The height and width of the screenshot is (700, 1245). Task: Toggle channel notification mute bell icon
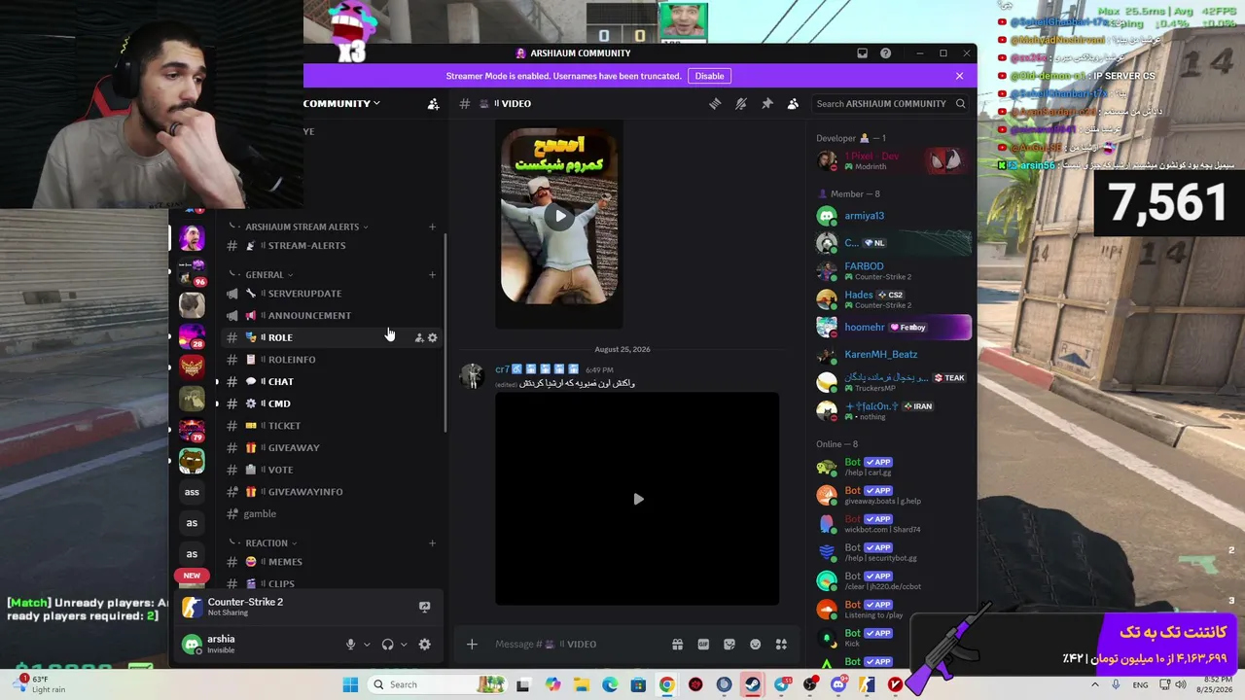click(x=741, y=104)
